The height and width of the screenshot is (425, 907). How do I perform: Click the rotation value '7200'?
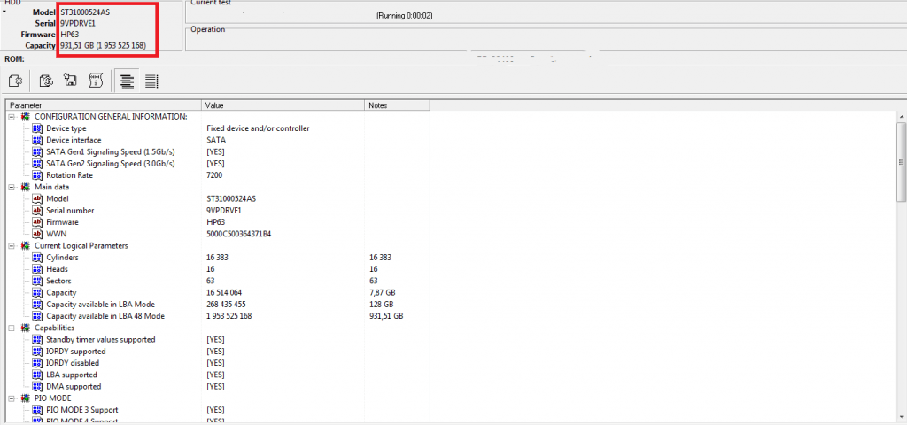[214, 175]
